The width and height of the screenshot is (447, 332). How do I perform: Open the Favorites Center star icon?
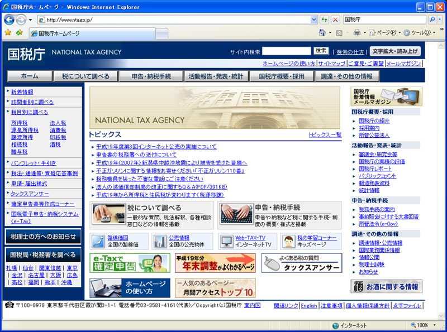tap(8, 33)
